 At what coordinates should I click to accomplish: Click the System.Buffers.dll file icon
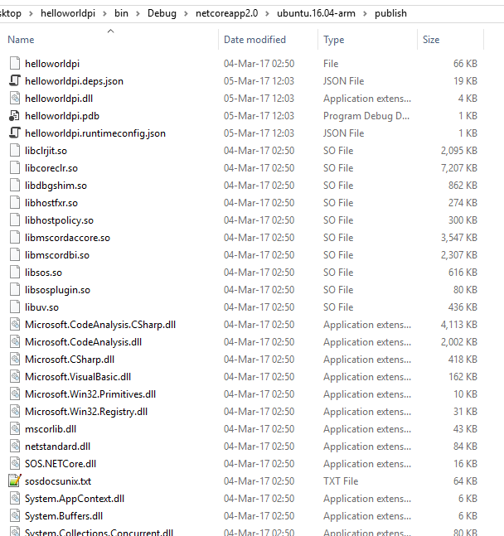[x=15, y=516]
